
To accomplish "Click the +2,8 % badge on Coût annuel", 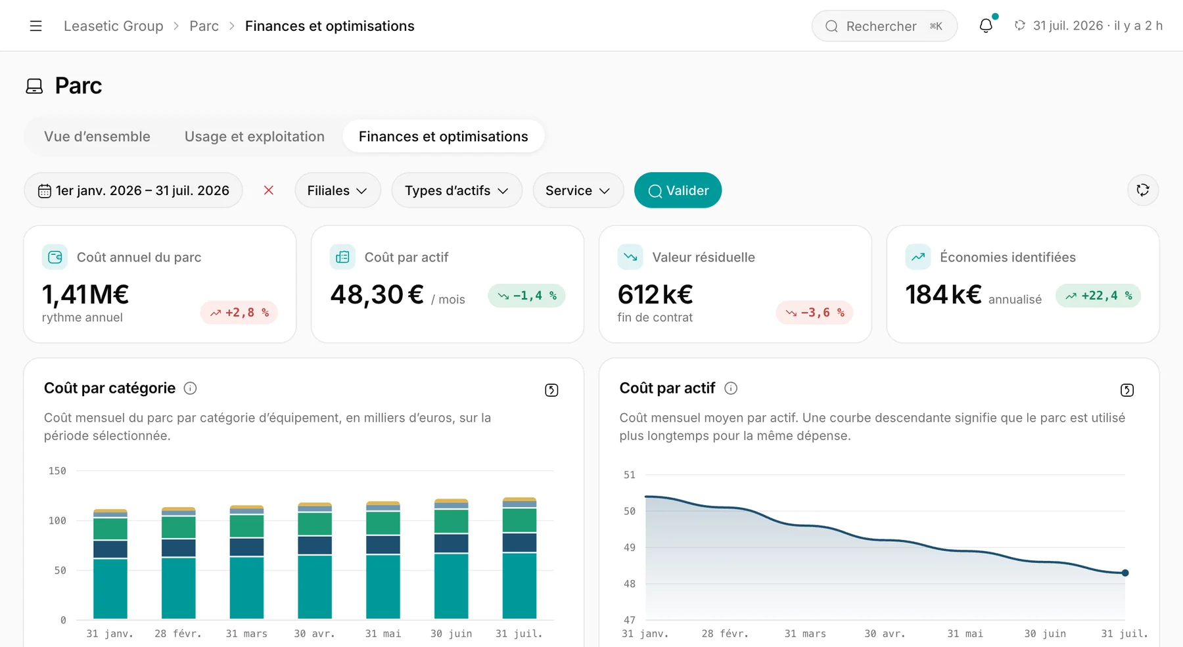I will 239,313.
